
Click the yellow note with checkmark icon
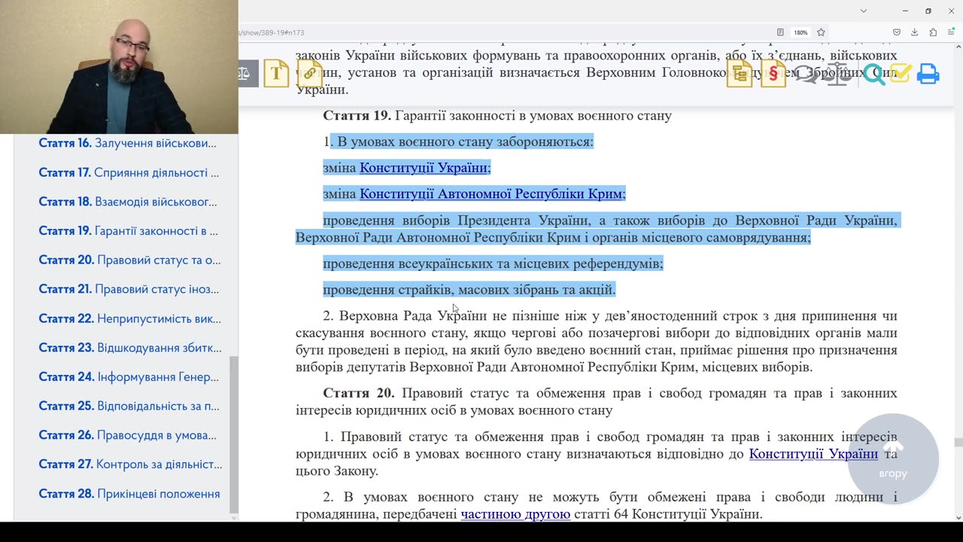(x=901, y=73)
